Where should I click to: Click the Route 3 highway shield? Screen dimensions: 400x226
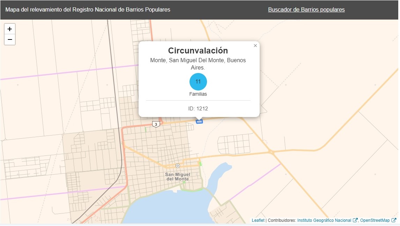(156, 124)
